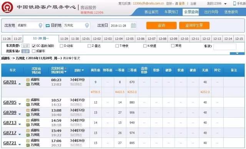Click the feedback email address link
This screenshot has width=246, height=149.
point(148,3)
